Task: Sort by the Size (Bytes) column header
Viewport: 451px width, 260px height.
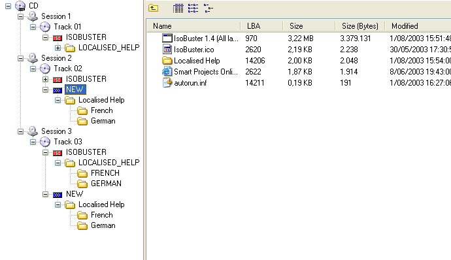Action: tap(360, 26)
